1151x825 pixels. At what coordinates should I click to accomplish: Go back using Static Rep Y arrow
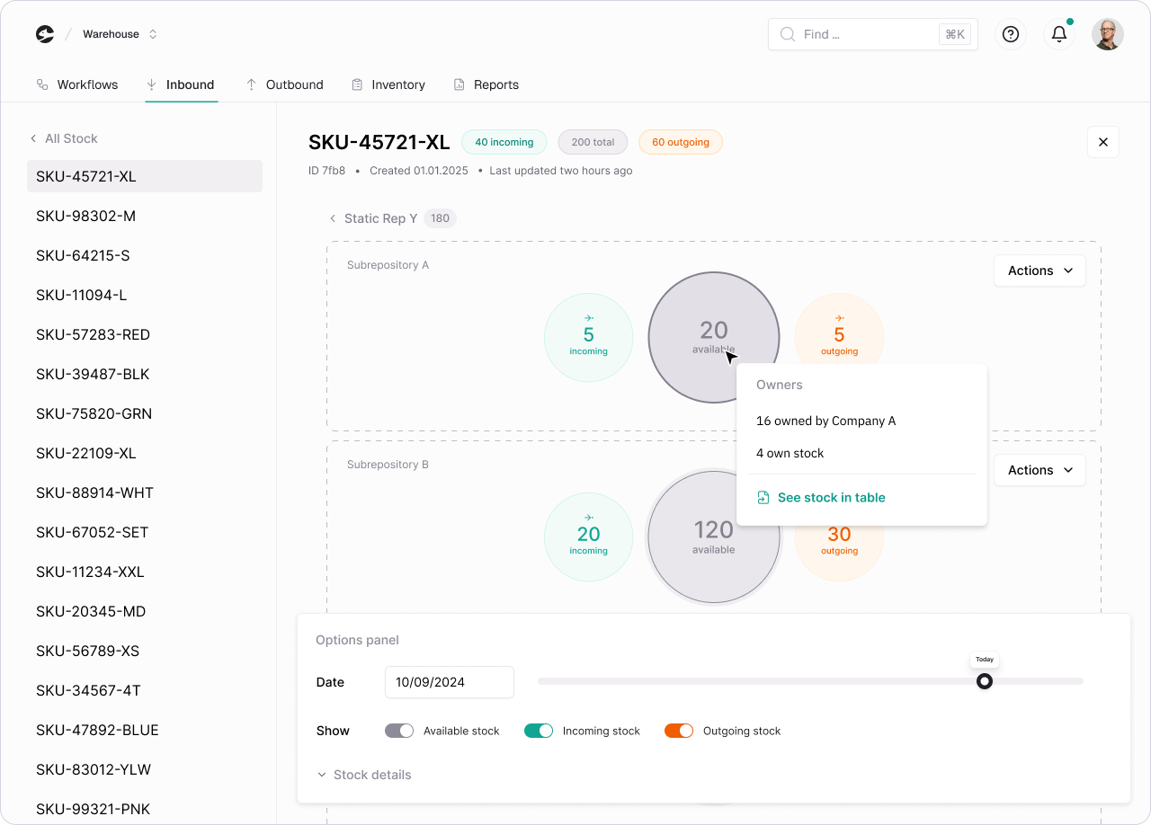333,218
